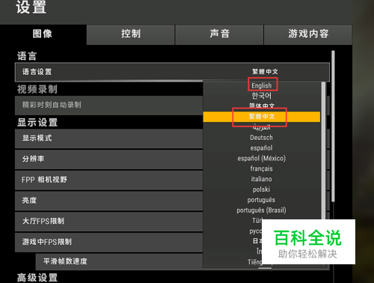Open the 语言设置 dropdown showing 繁體中文
The image size is (374, 283).
[x=172, y=72]
